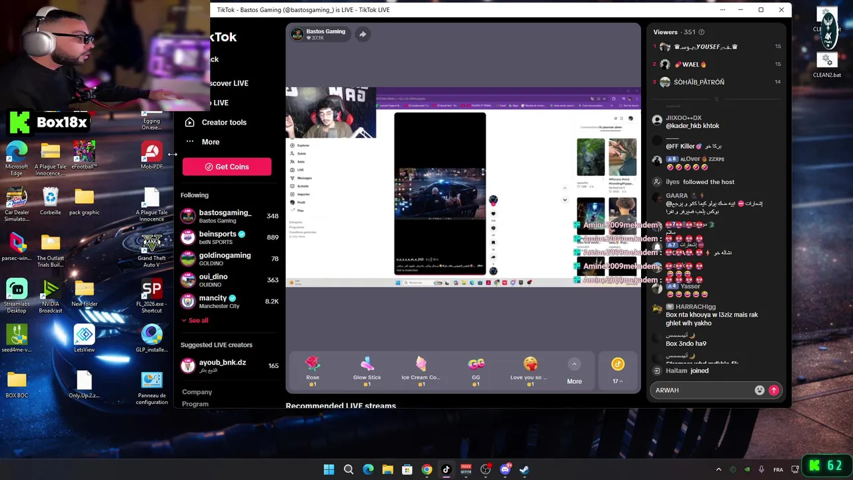This screenshot has width=853, height=480.
Task: Select LetsView desktop shortcut
Action: click(x=84, y=338)
